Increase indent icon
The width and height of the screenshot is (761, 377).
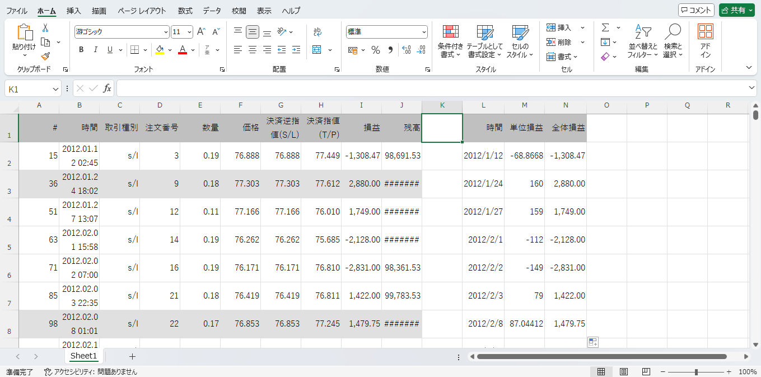[x=296, y=50]
